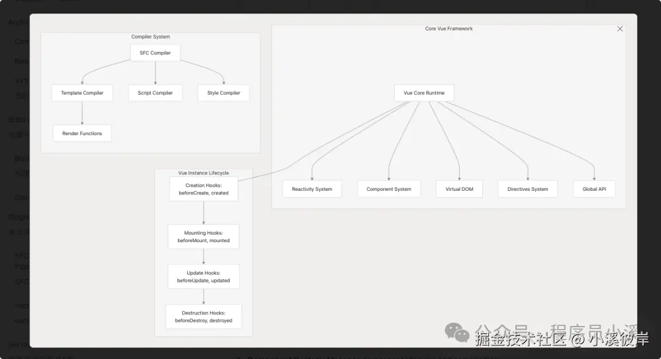Click the Component System box
Image resolution: width=661 pixels, height=359 pixels.
click(389, 189)
